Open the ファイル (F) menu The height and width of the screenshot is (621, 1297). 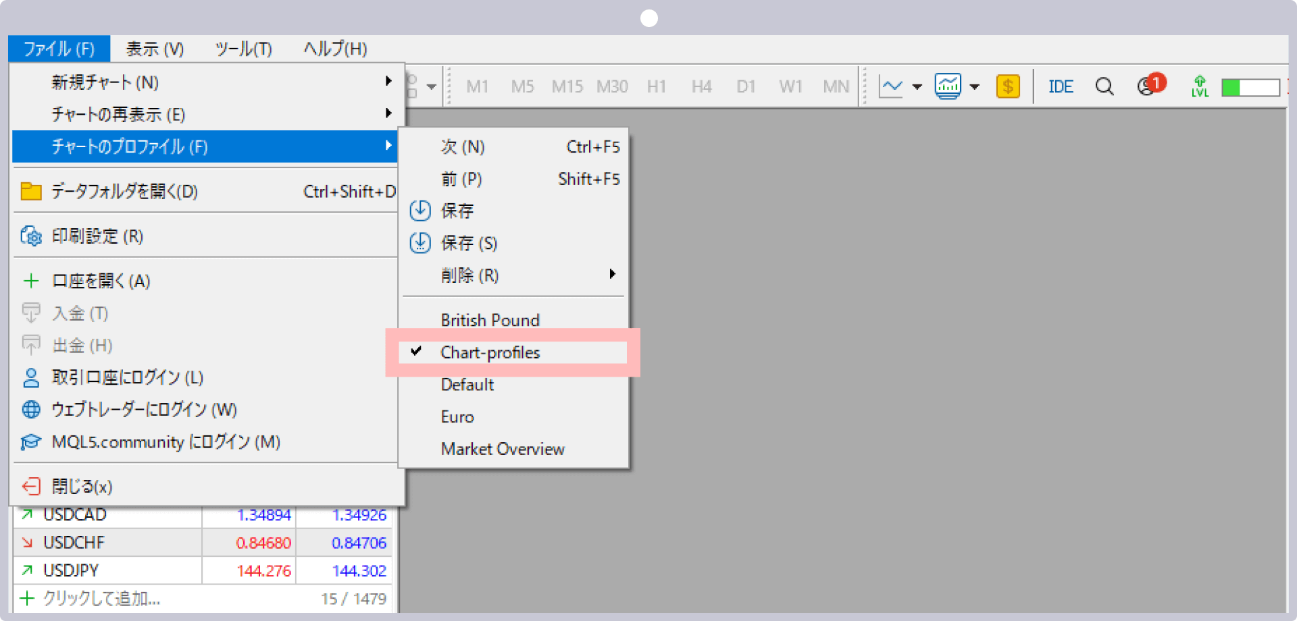59,49
